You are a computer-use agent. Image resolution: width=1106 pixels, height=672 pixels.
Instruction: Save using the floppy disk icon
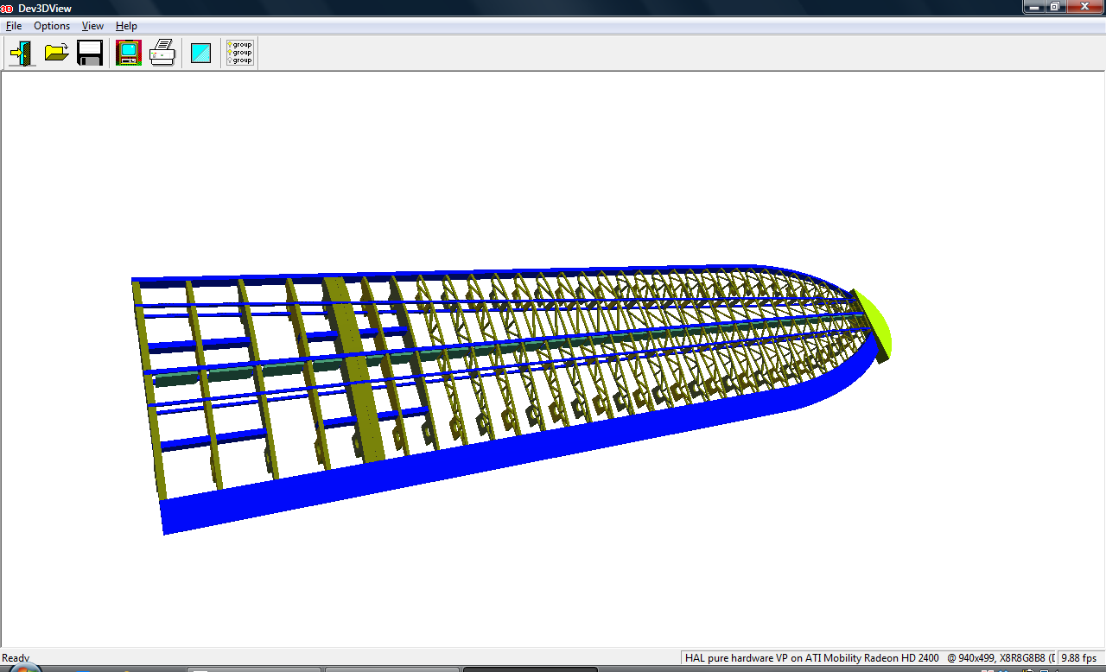click(90, 54)
